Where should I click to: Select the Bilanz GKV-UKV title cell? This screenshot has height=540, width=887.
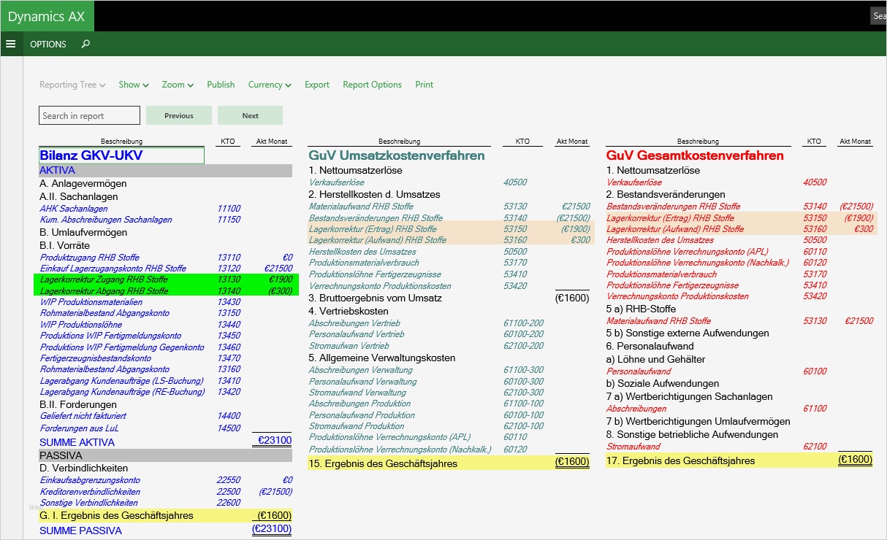121,155
